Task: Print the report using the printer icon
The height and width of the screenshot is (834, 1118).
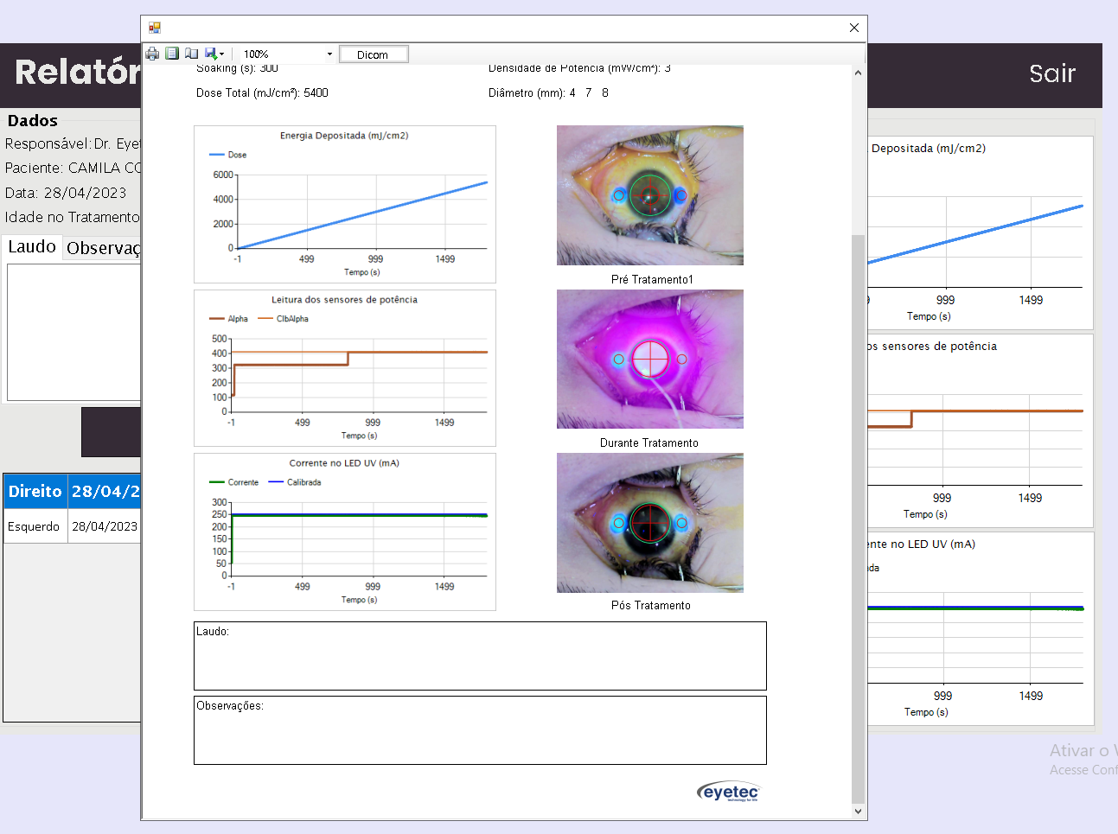Action: pyautogui.click(x=152, y=54)
